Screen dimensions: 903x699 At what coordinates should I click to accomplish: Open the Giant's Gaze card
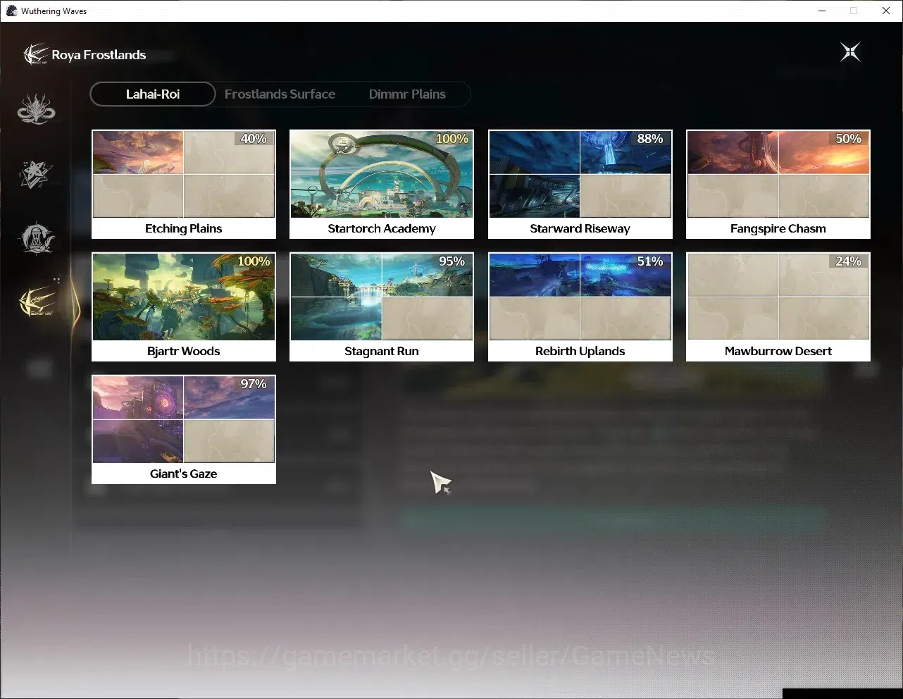click(184, 429)
